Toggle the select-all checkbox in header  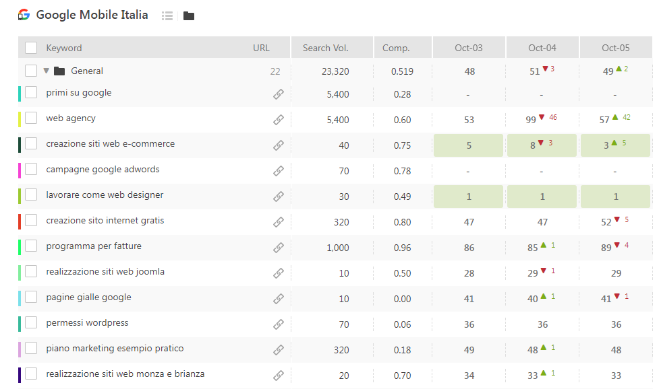(31, 48)
